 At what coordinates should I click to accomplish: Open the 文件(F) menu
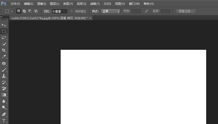tap(15, 4)
